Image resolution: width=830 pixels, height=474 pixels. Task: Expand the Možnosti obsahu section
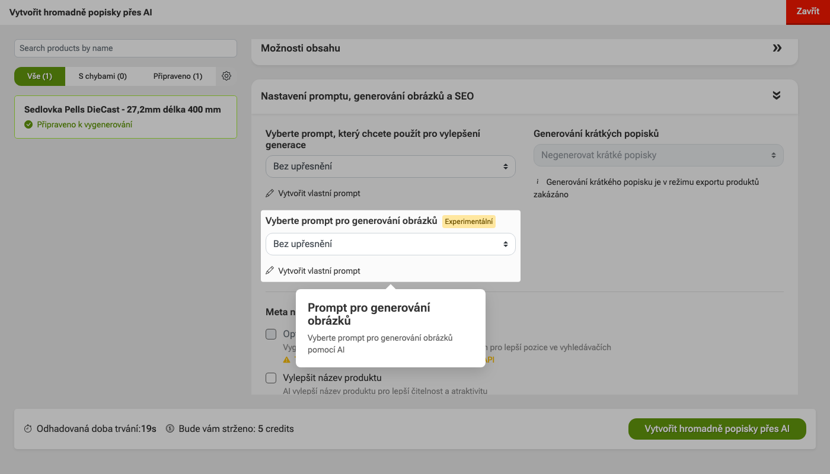(x=777, y=48)
